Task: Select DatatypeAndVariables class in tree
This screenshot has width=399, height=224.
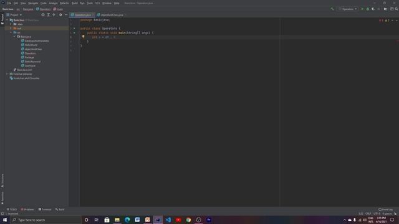Action: [x=35, y=41]
